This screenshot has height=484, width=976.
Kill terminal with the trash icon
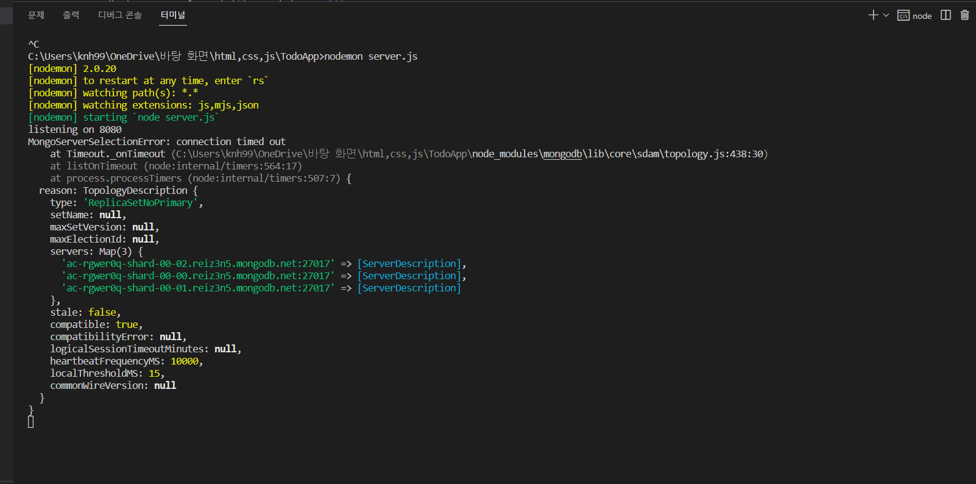click(x=964, y=15)
